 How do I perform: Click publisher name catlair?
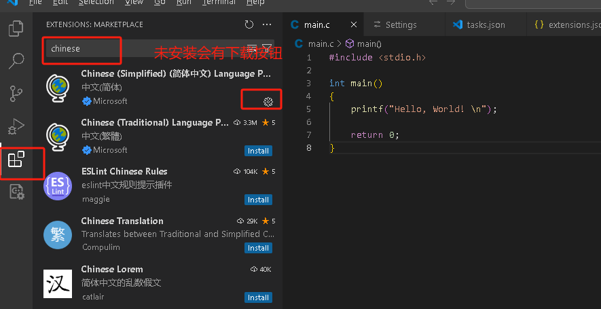click(x=93, y=297)
